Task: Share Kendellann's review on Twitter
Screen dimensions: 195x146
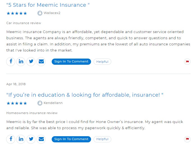Action: (x=31, y=139)
